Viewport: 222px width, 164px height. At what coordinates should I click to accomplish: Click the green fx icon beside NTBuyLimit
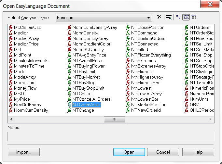click(x=69, y=71)
